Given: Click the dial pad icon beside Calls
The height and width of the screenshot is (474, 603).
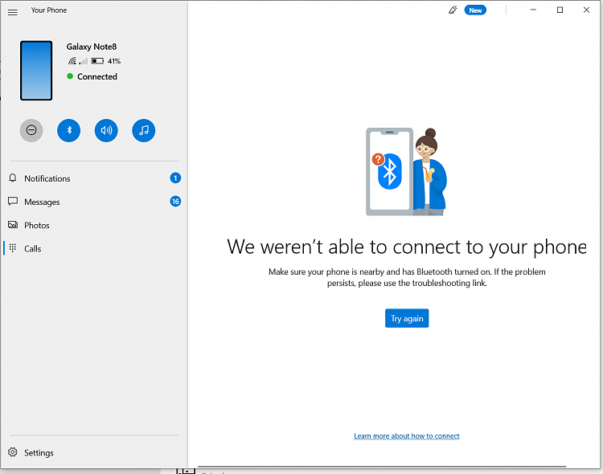Looking at the screenshot, I should (13, 248).
